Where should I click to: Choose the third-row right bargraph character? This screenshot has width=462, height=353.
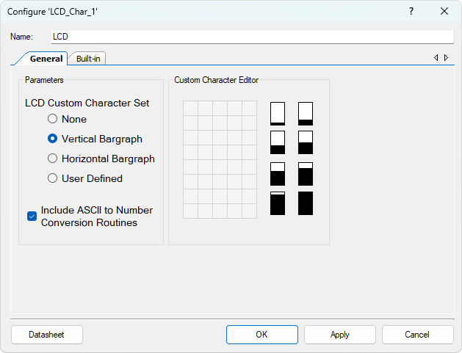(306, 173)
